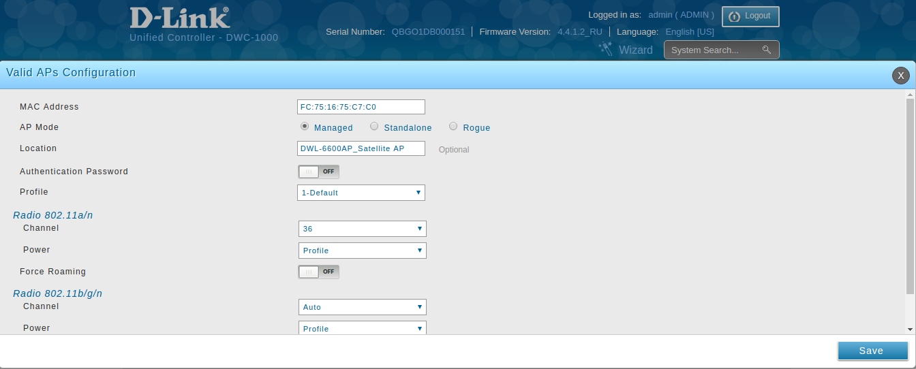Enable the Authentication Password toggle

click(x=318, y=172)
